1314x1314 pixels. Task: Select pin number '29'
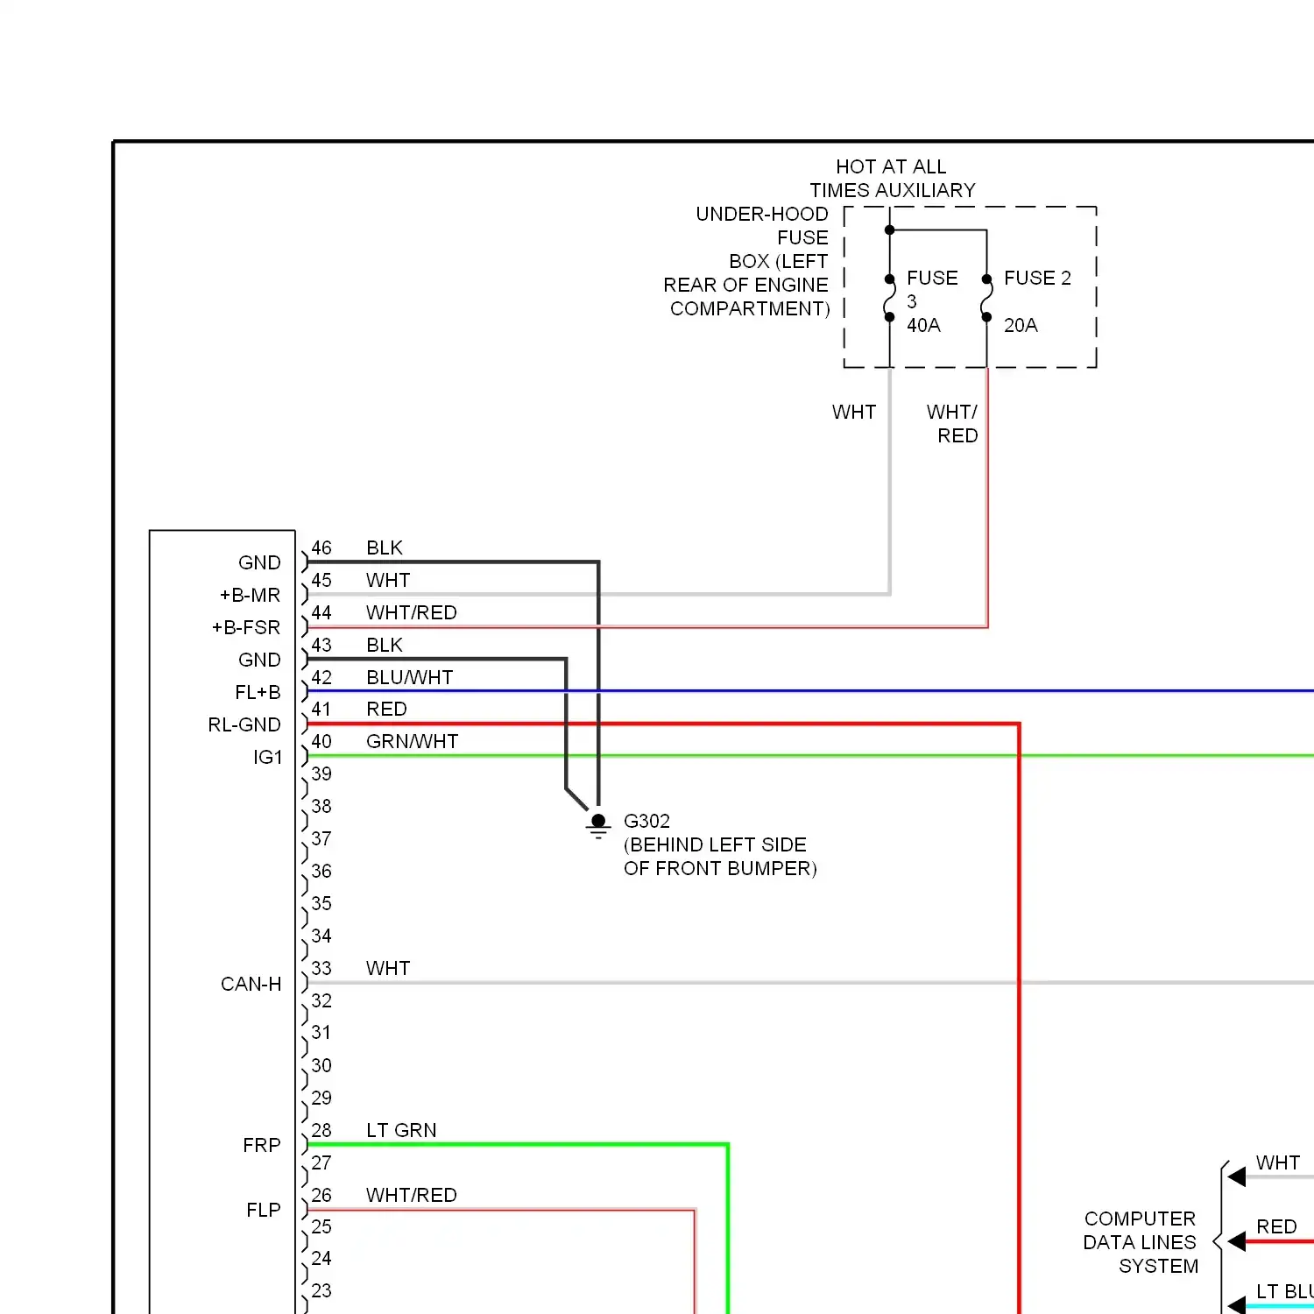point(321,1098)
